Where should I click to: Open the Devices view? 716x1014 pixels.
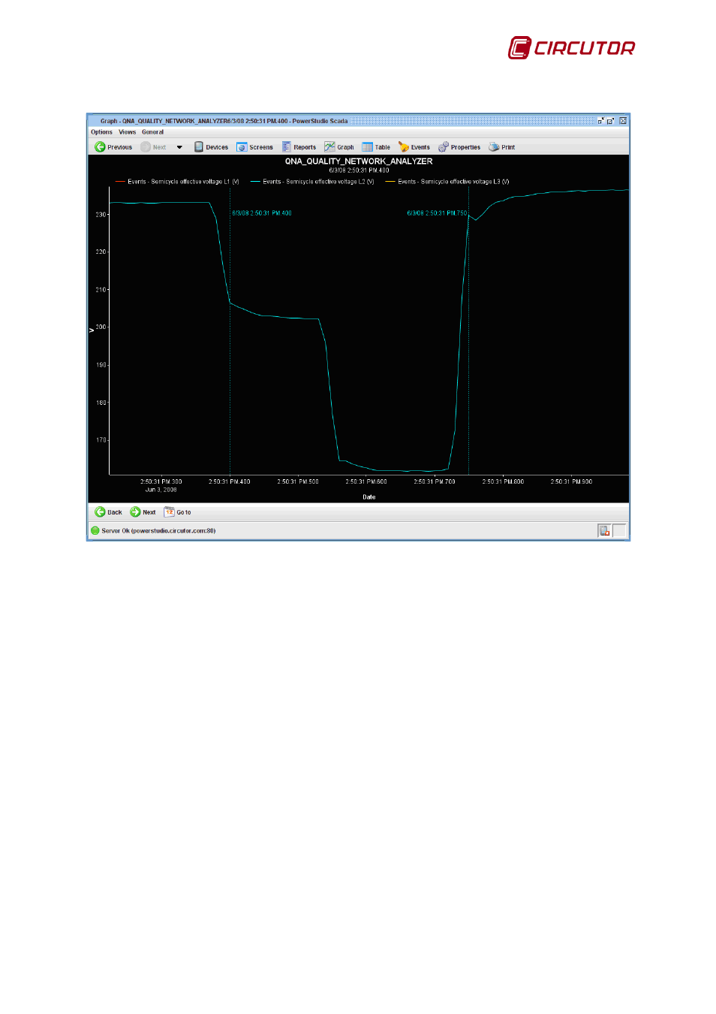[211, 147]
